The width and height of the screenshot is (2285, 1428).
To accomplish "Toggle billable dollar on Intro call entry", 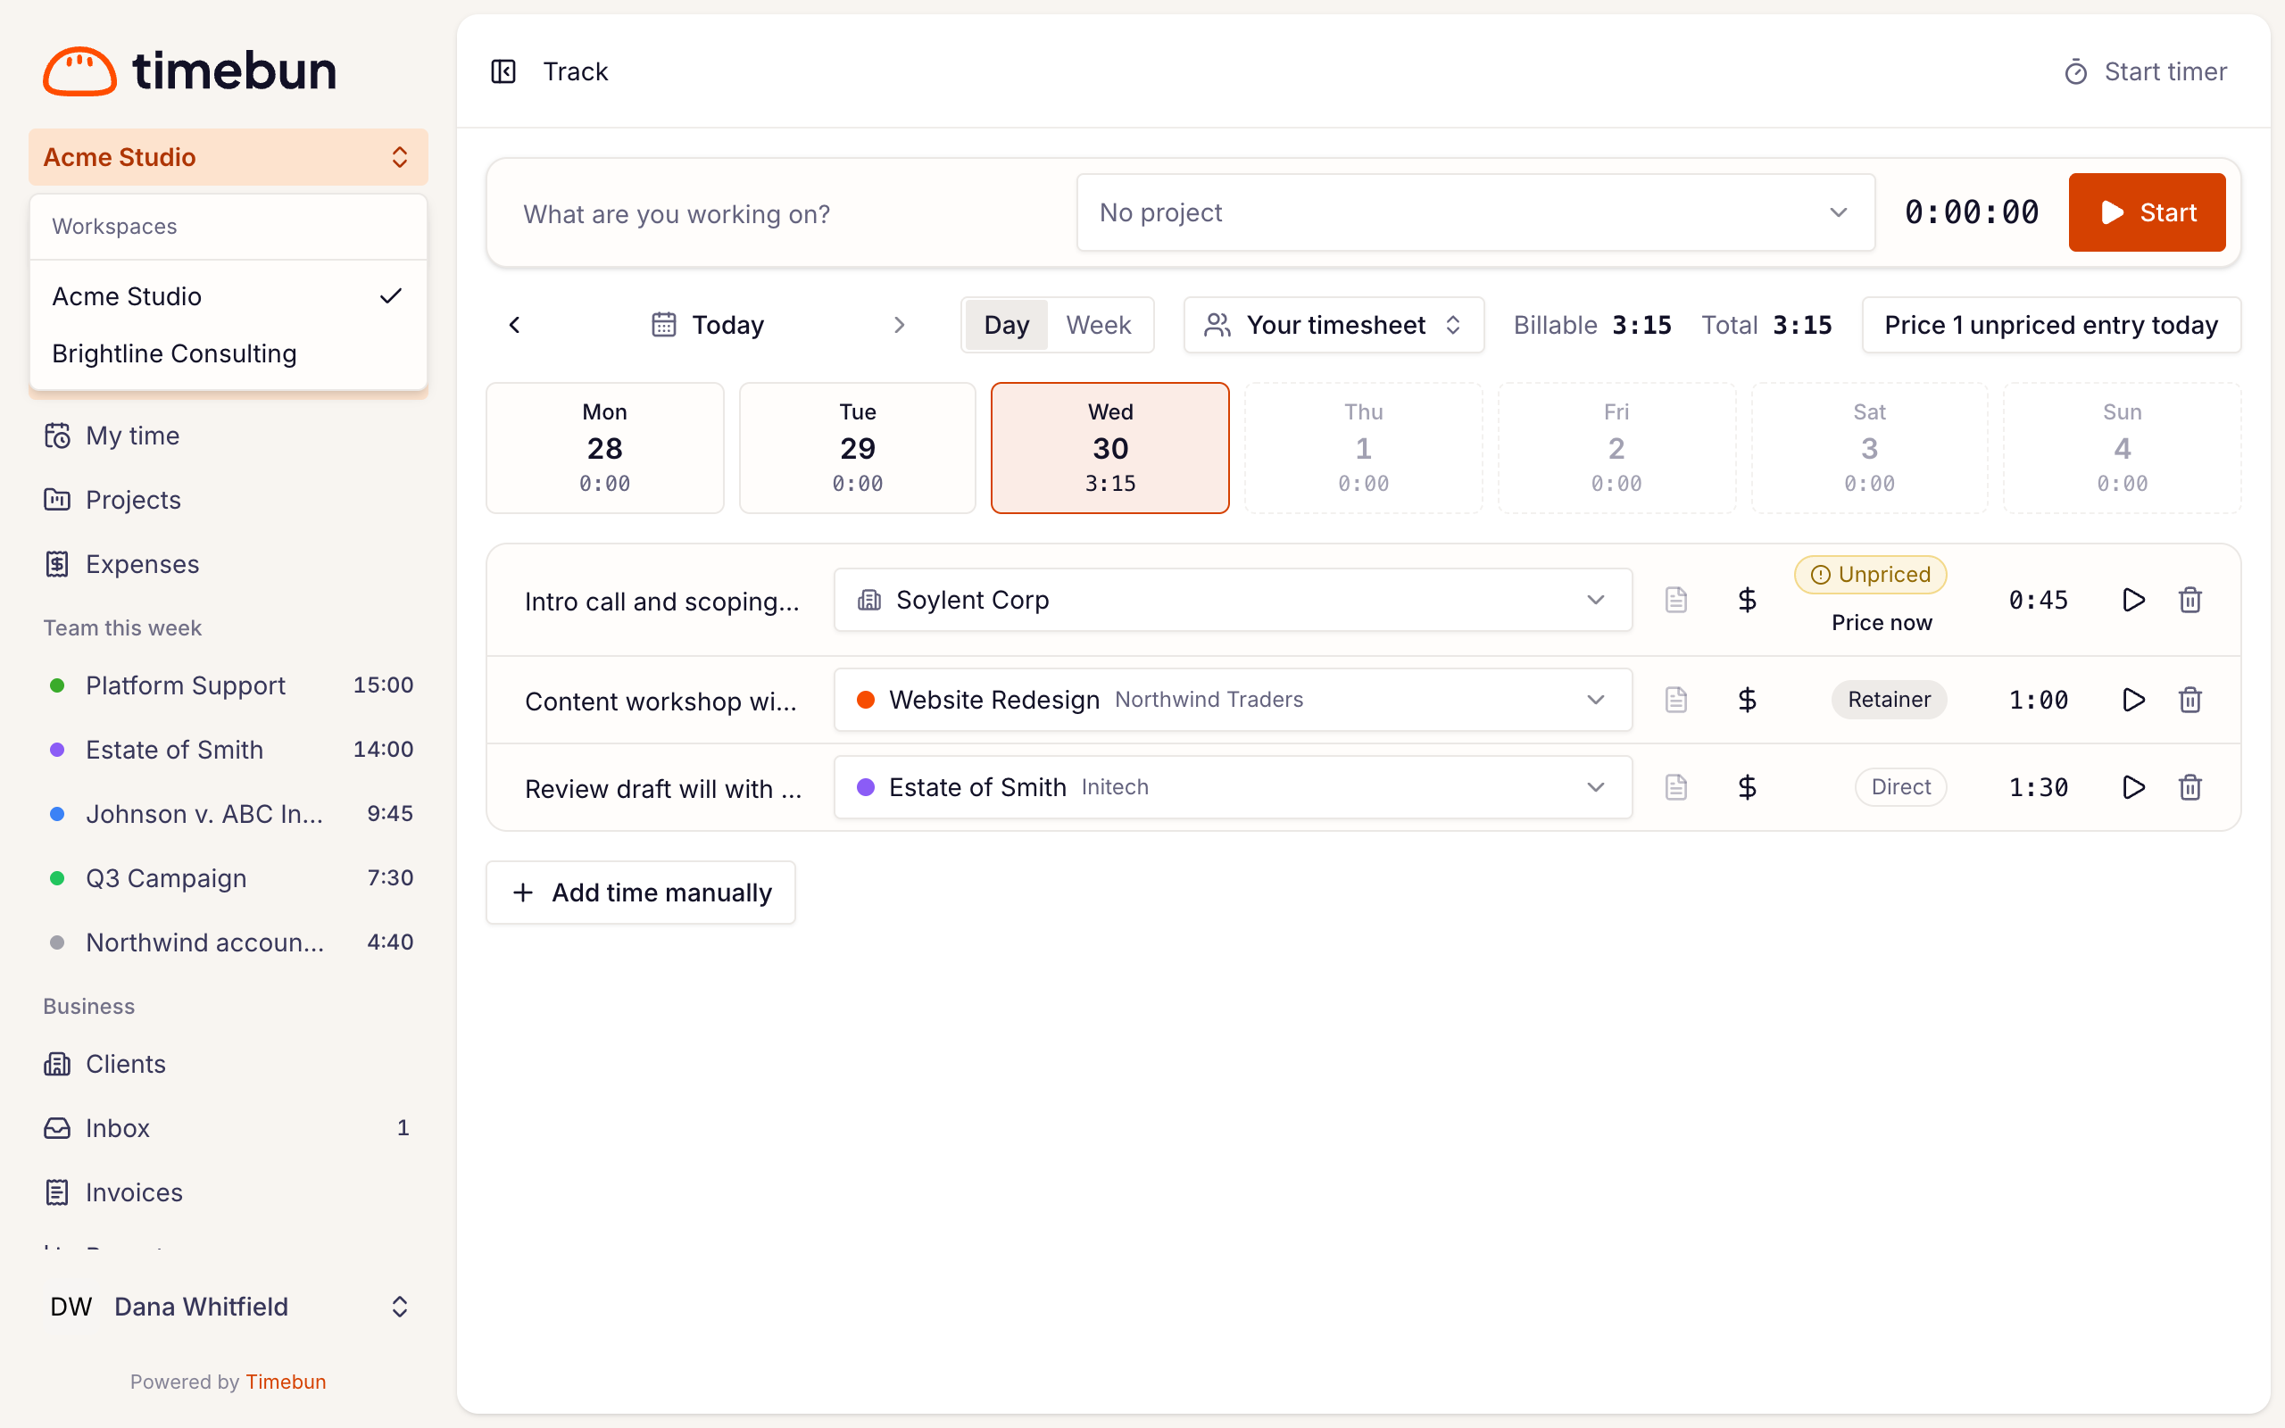I will 1747,600.
